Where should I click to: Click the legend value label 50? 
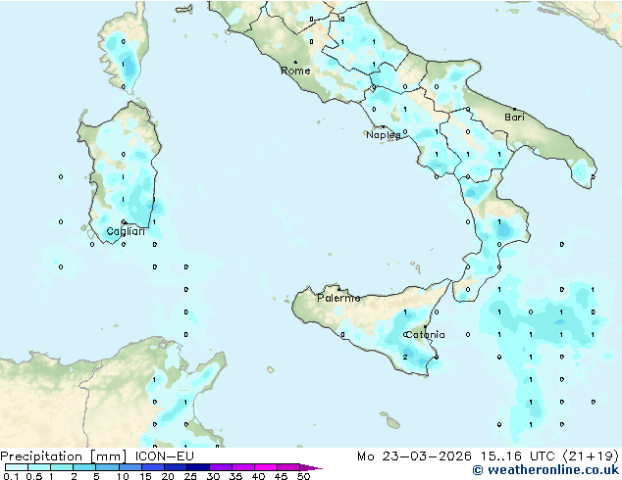(x=303, y=476)
